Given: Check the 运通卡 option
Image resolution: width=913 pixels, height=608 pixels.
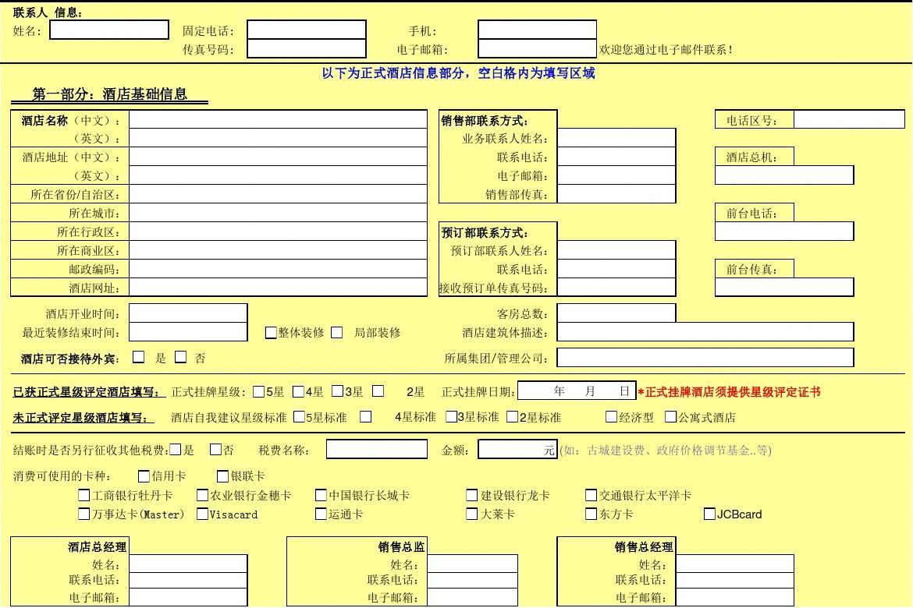Looking at the screenshot, I should click(321, 514).
